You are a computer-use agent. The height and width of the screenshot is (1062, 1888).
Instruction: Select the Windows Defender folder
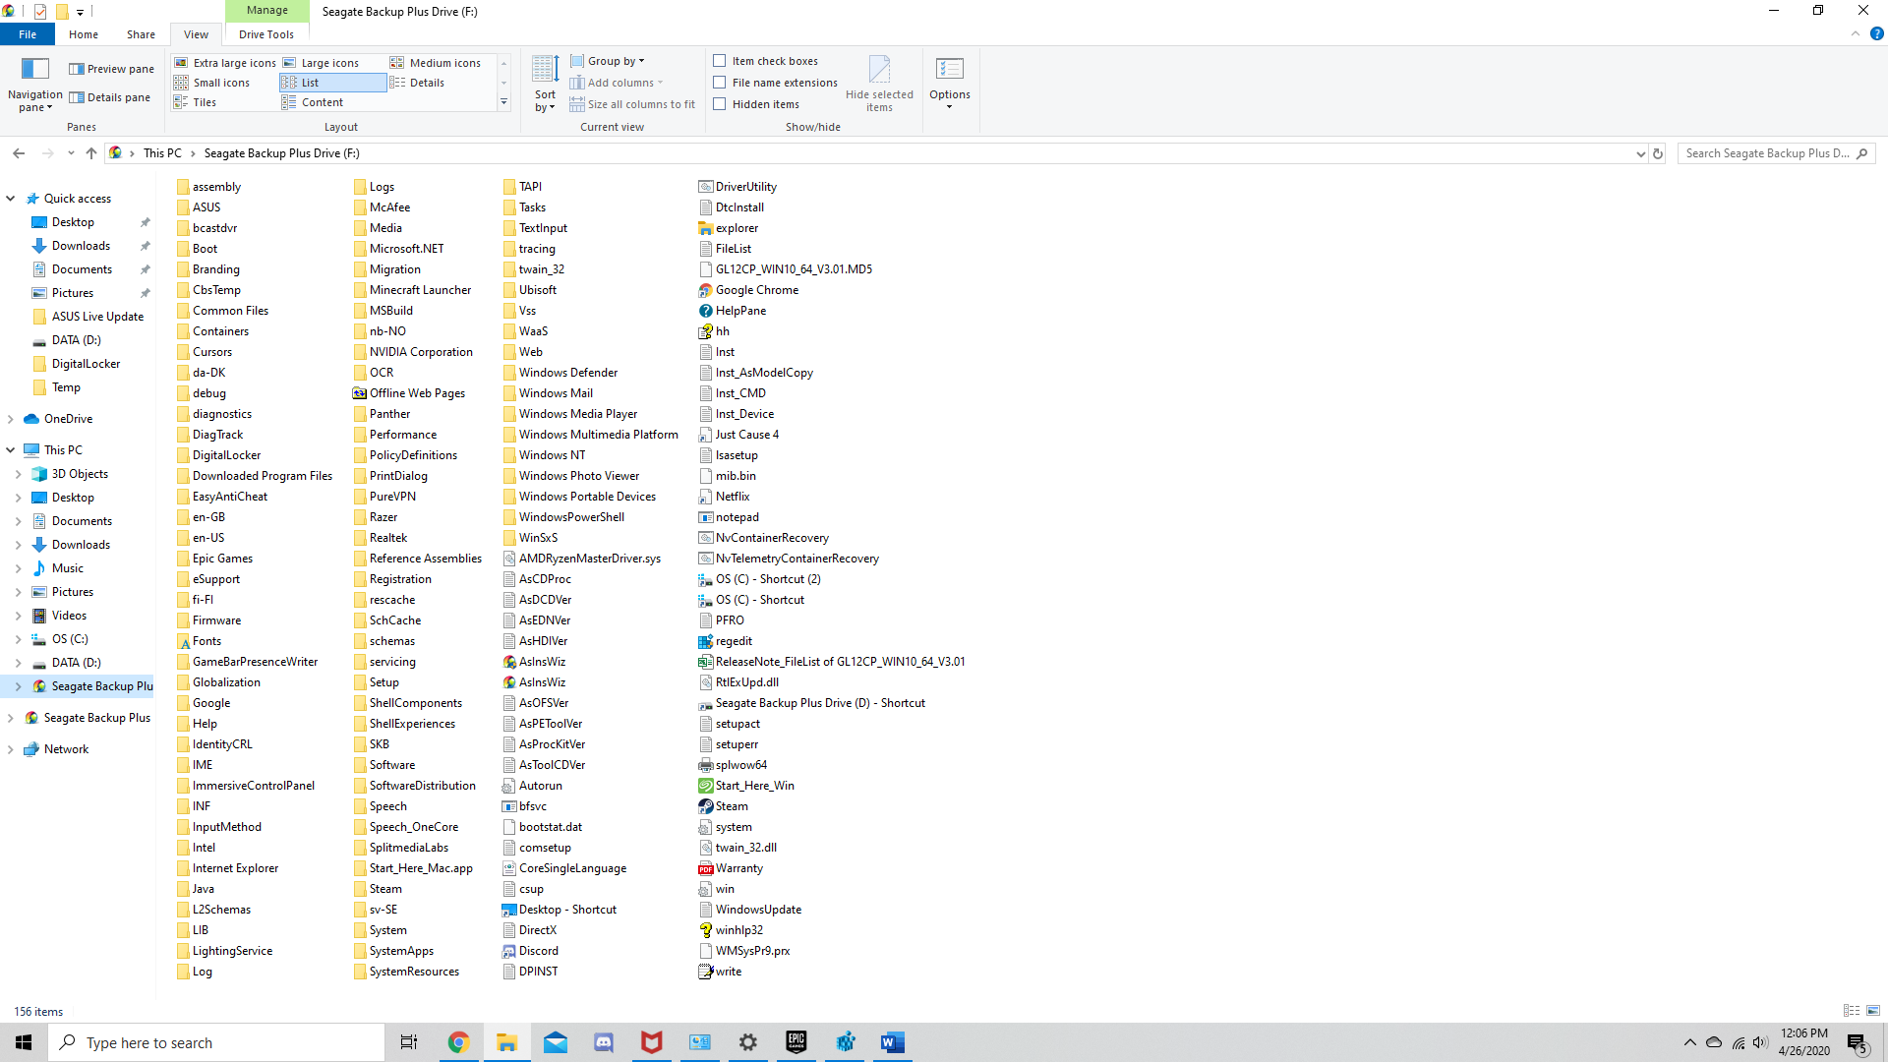(560, 373)
